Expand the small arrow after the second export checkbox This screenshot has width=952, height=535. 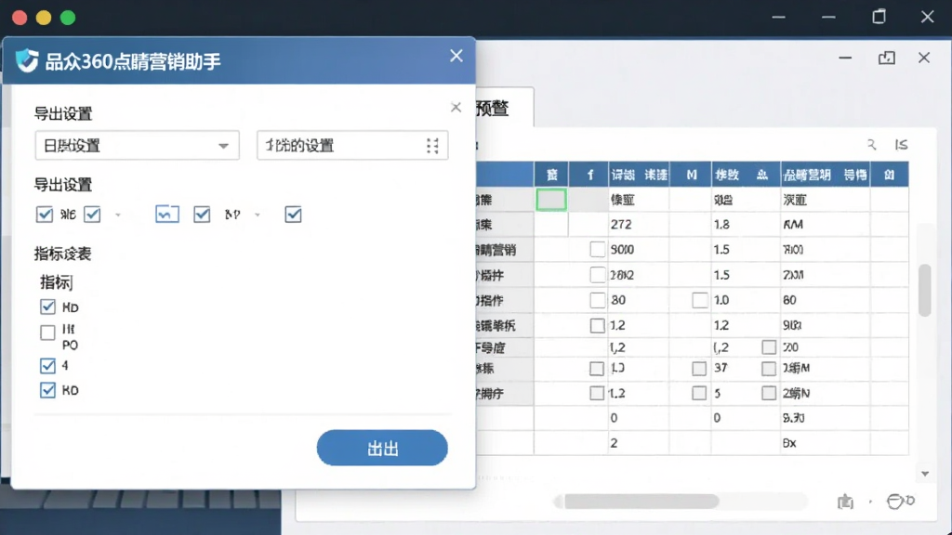tap(118, 215)
